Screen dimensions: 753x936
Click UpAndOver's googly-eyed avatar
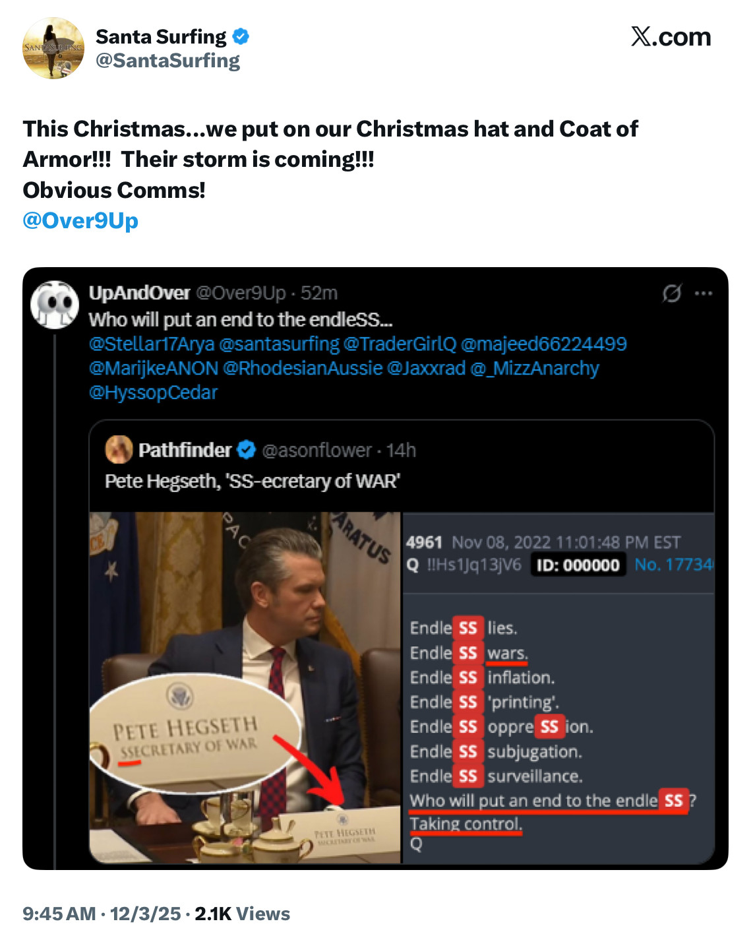(55, 305)
